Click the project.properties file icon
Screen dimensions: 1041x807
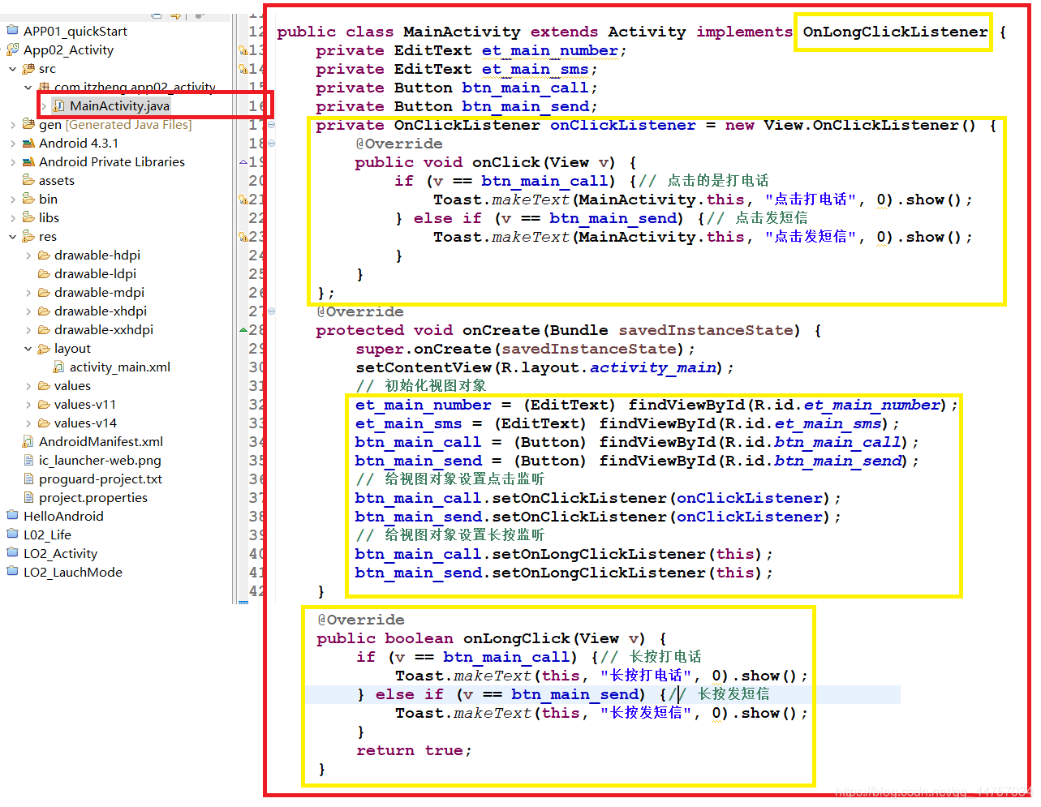(28, 497)
